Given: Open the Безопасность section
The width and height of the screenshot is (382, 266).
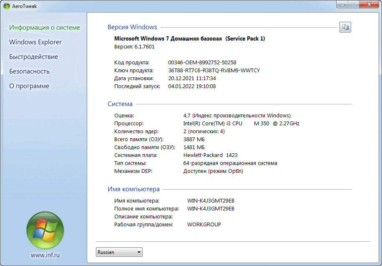Looking at the screenshot, I should (x=30, y=71).
